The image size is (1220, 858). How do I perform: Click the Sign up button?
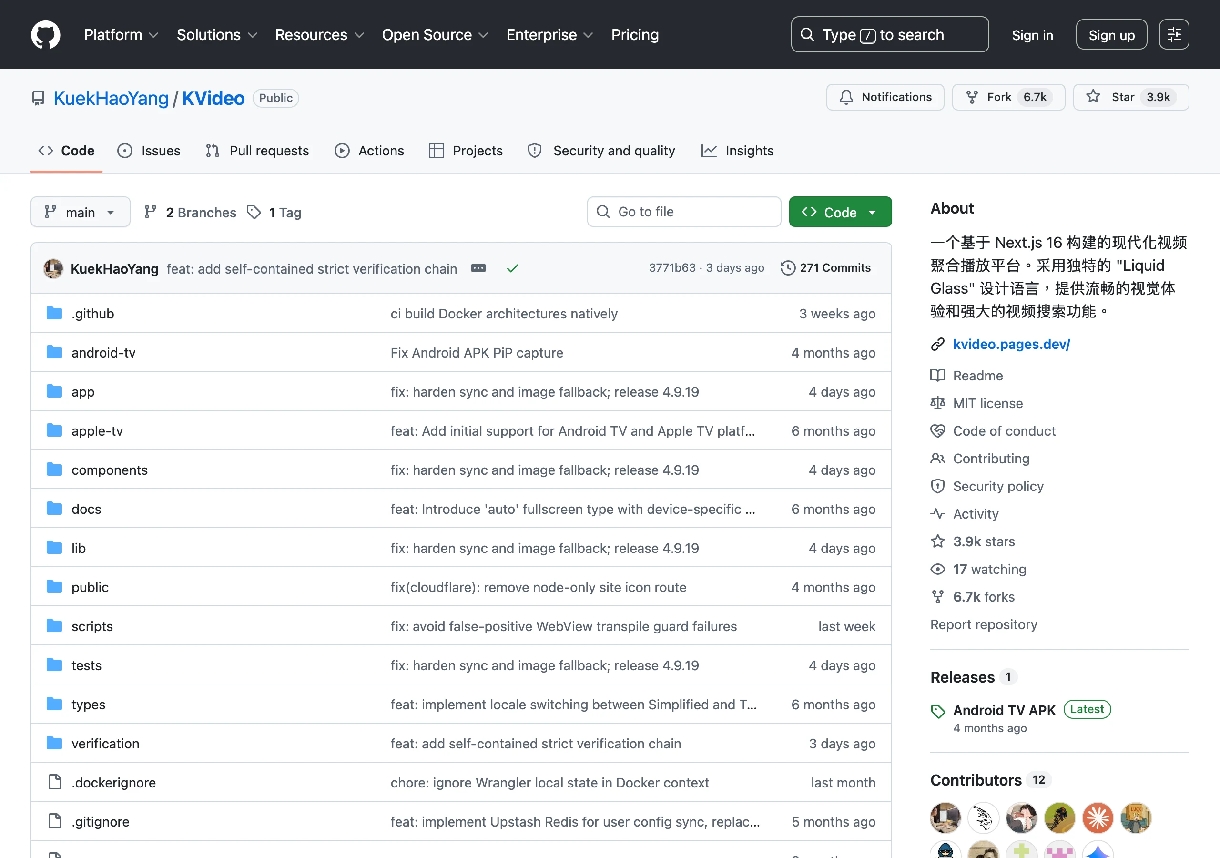click(x=1111, y=35)
